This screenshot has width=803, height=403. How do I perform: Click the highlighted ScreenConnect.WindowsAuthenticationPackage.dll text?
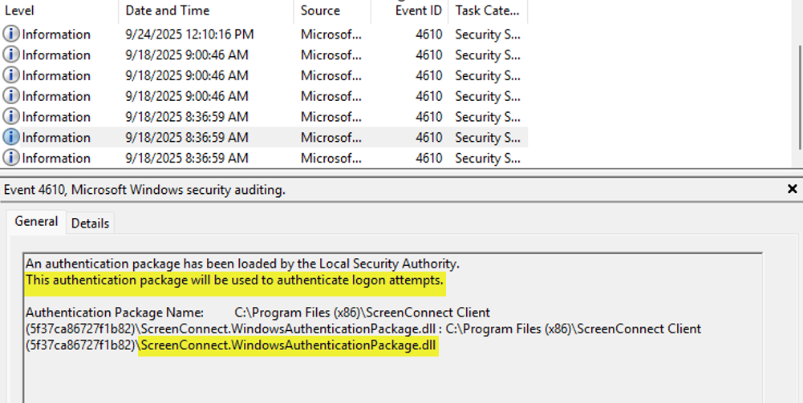tap(288, 345)
